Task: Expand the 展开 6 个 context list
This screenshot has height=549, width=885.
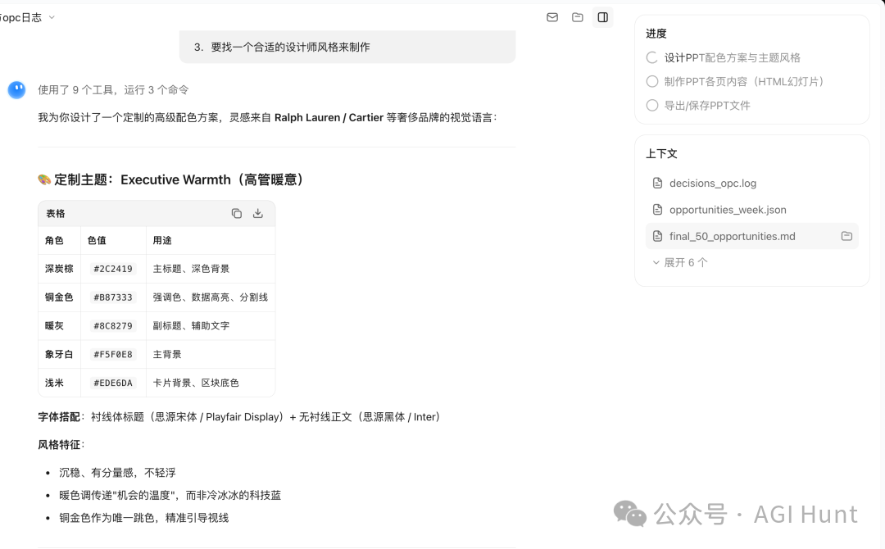Action: tap(679, 262)
